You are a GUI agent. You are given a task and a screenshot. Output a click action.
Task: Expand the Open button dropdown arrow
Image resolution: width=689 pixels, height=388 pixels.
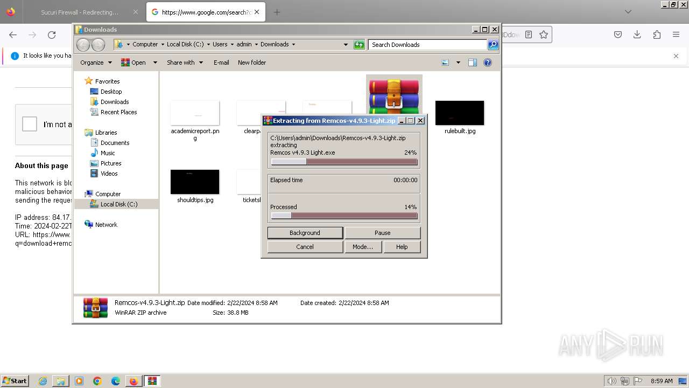(155, 63)
